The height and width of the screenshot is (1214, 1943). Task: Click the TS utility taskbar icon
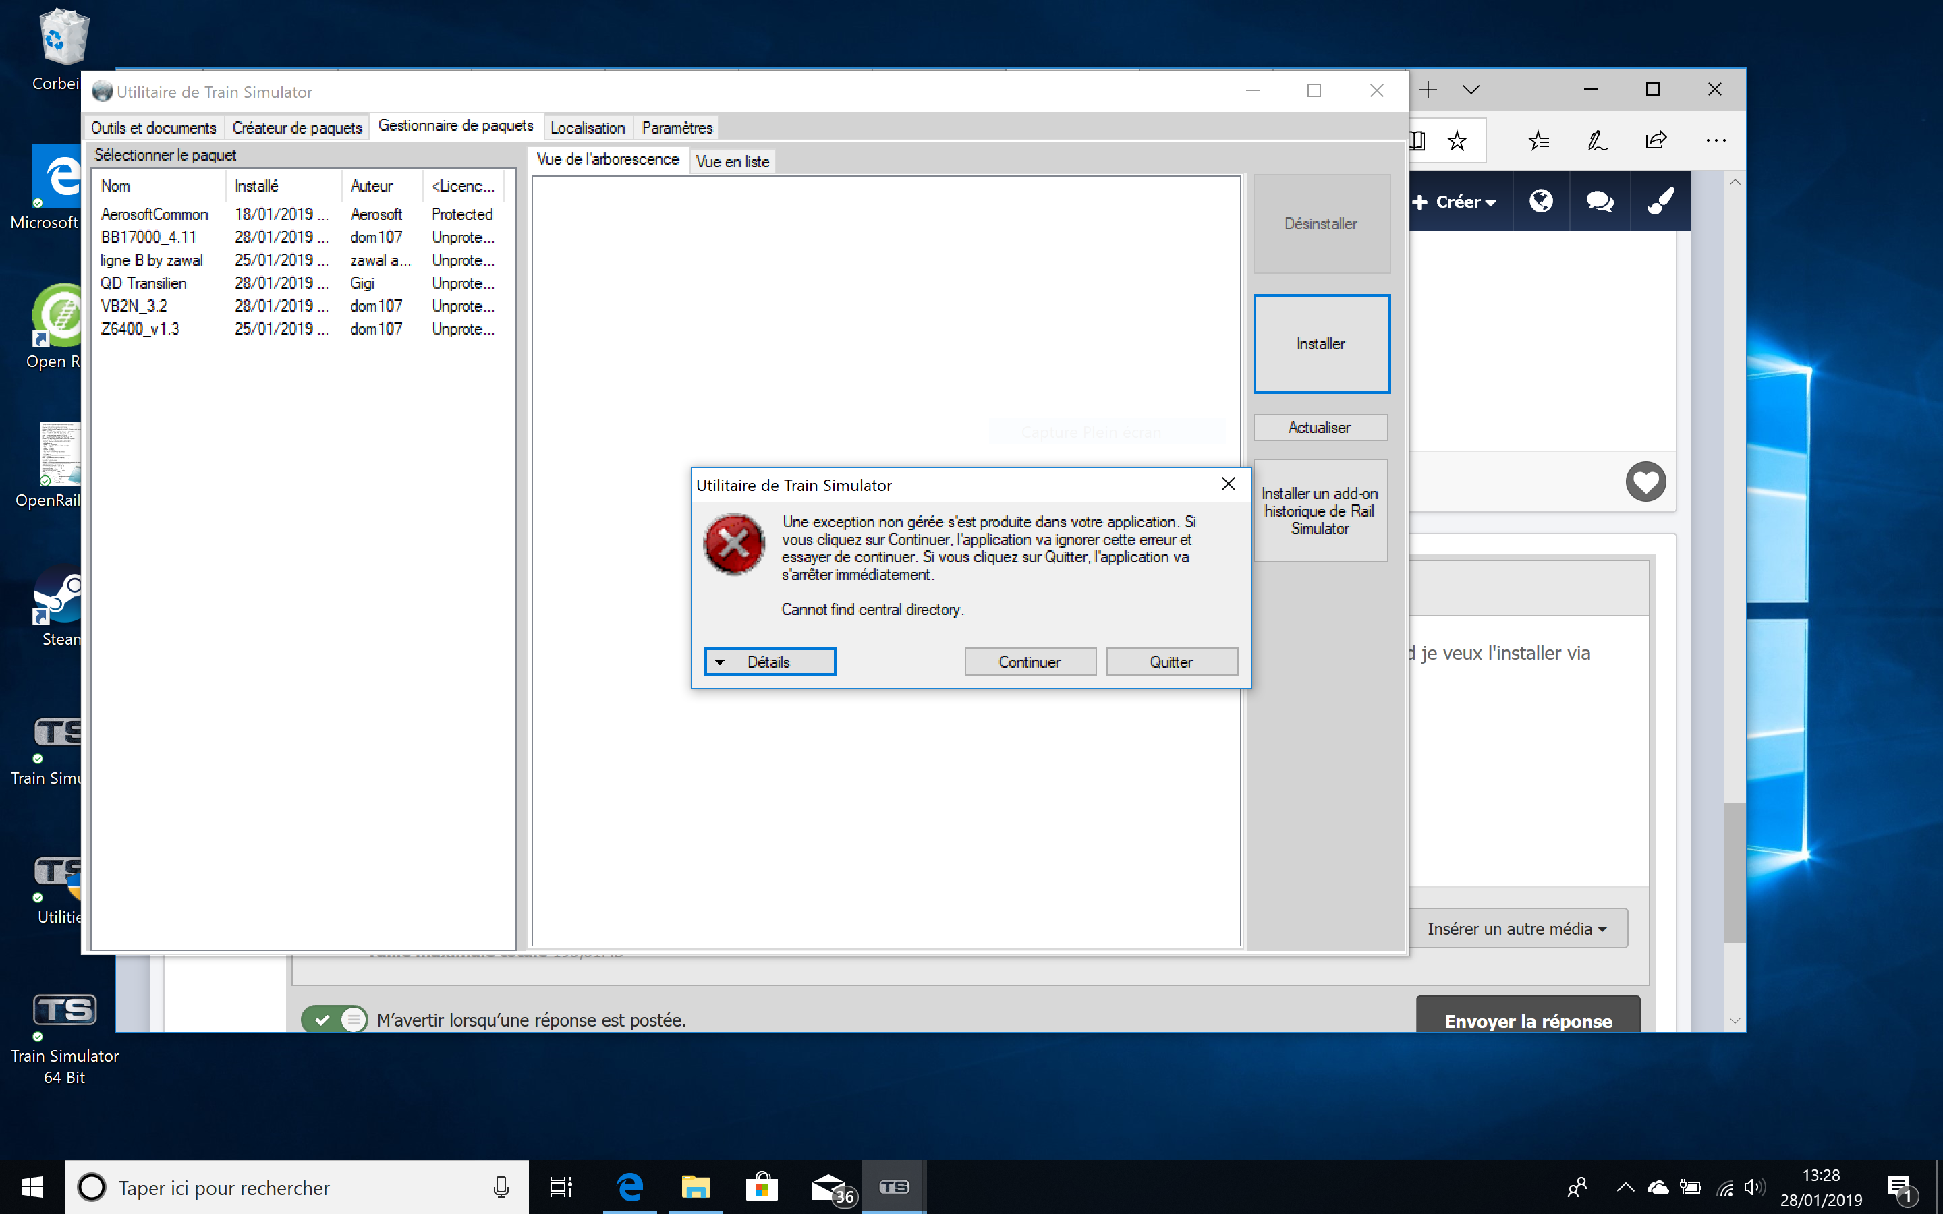894,1187
